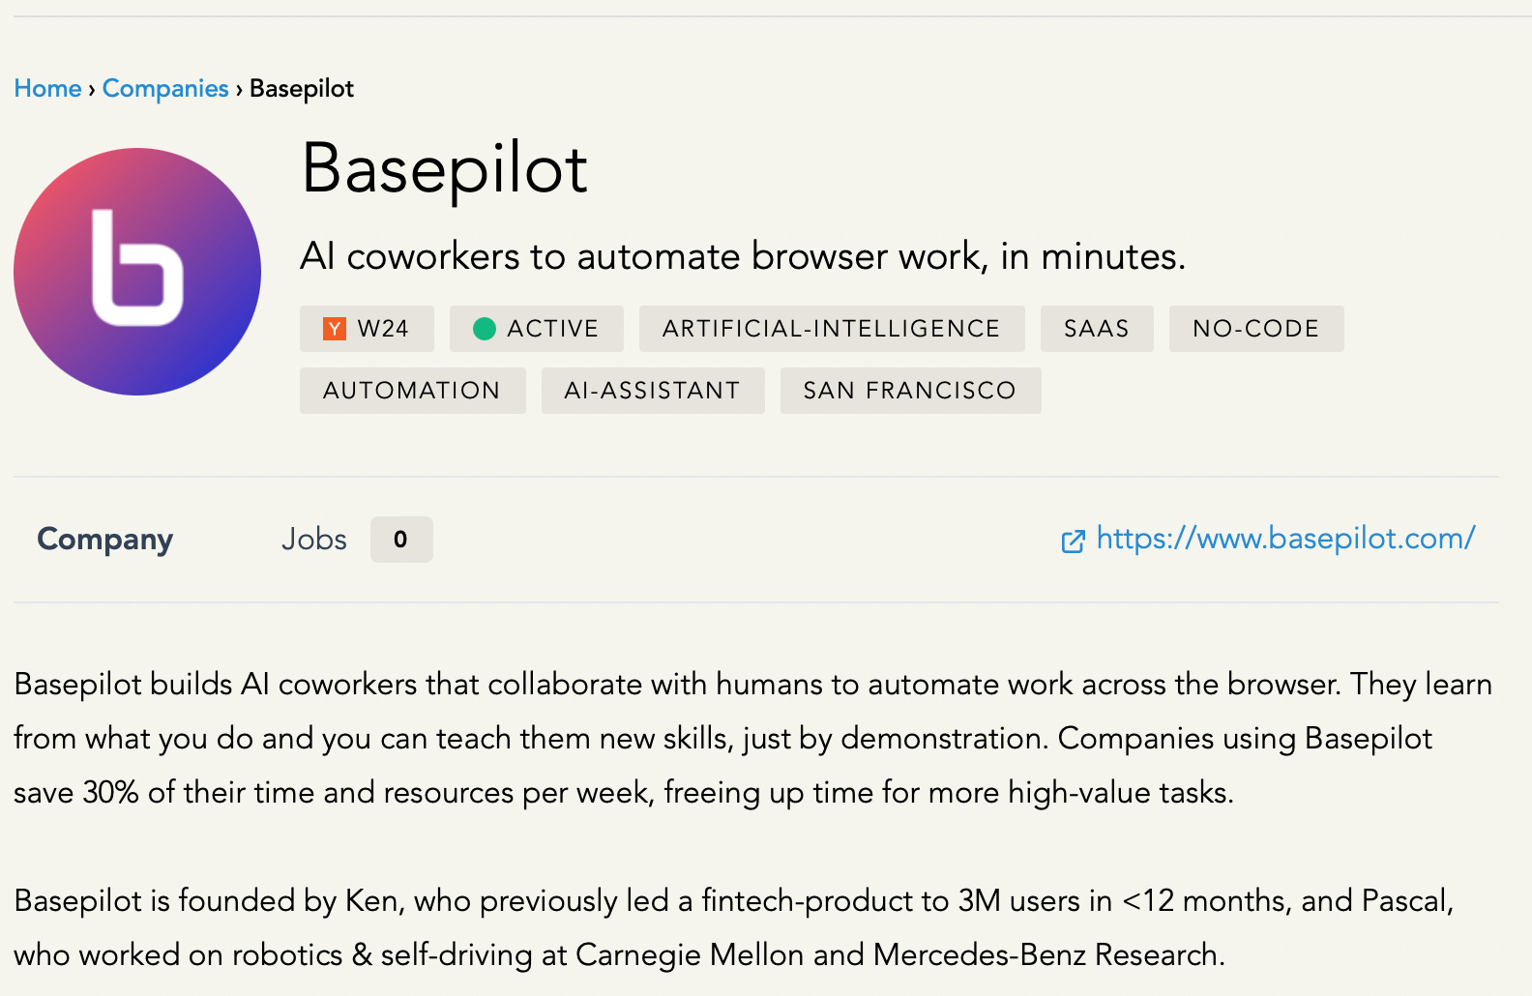Click the tagline 'AI coworkers to automate browser work'
Viewport: 1532px width, 996px height.
click(x=743, y=256)
